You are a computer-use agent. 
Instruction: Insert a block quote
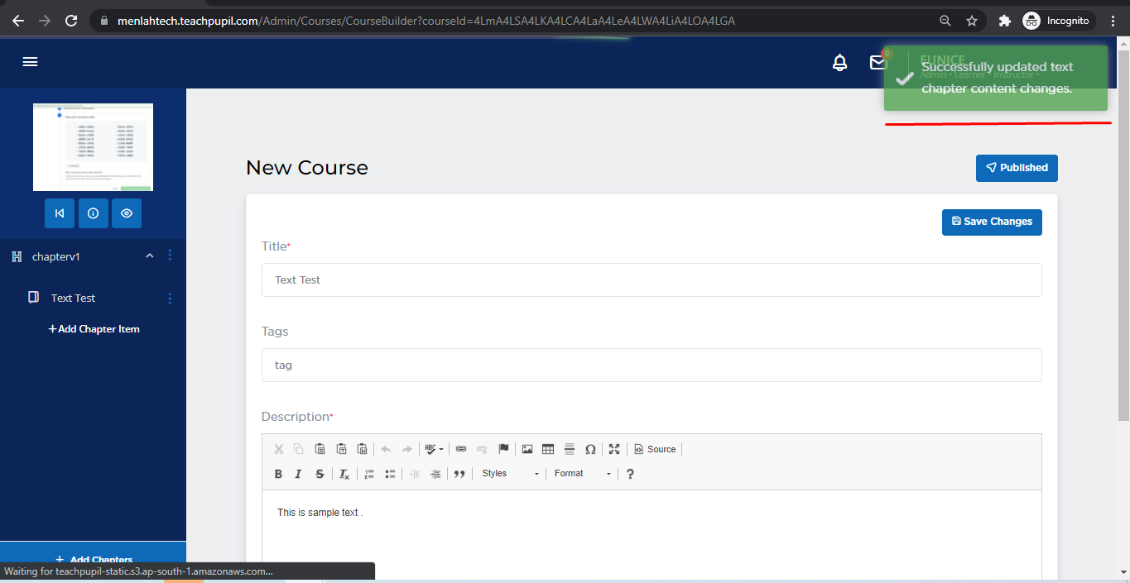click(x=459, y=474)
